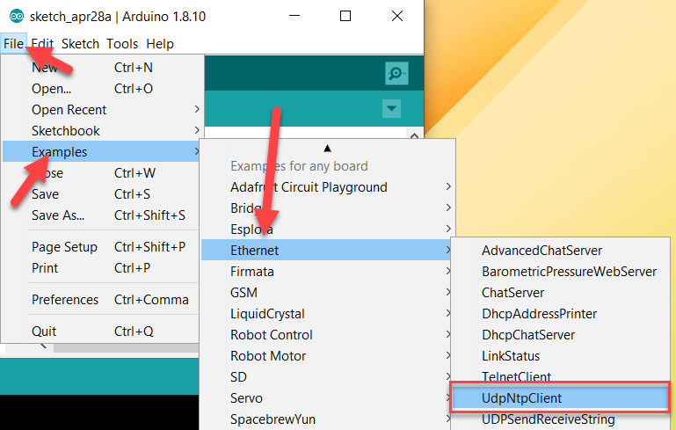
Task: Select Open... from the File menu
Action: tap(102, 89)
